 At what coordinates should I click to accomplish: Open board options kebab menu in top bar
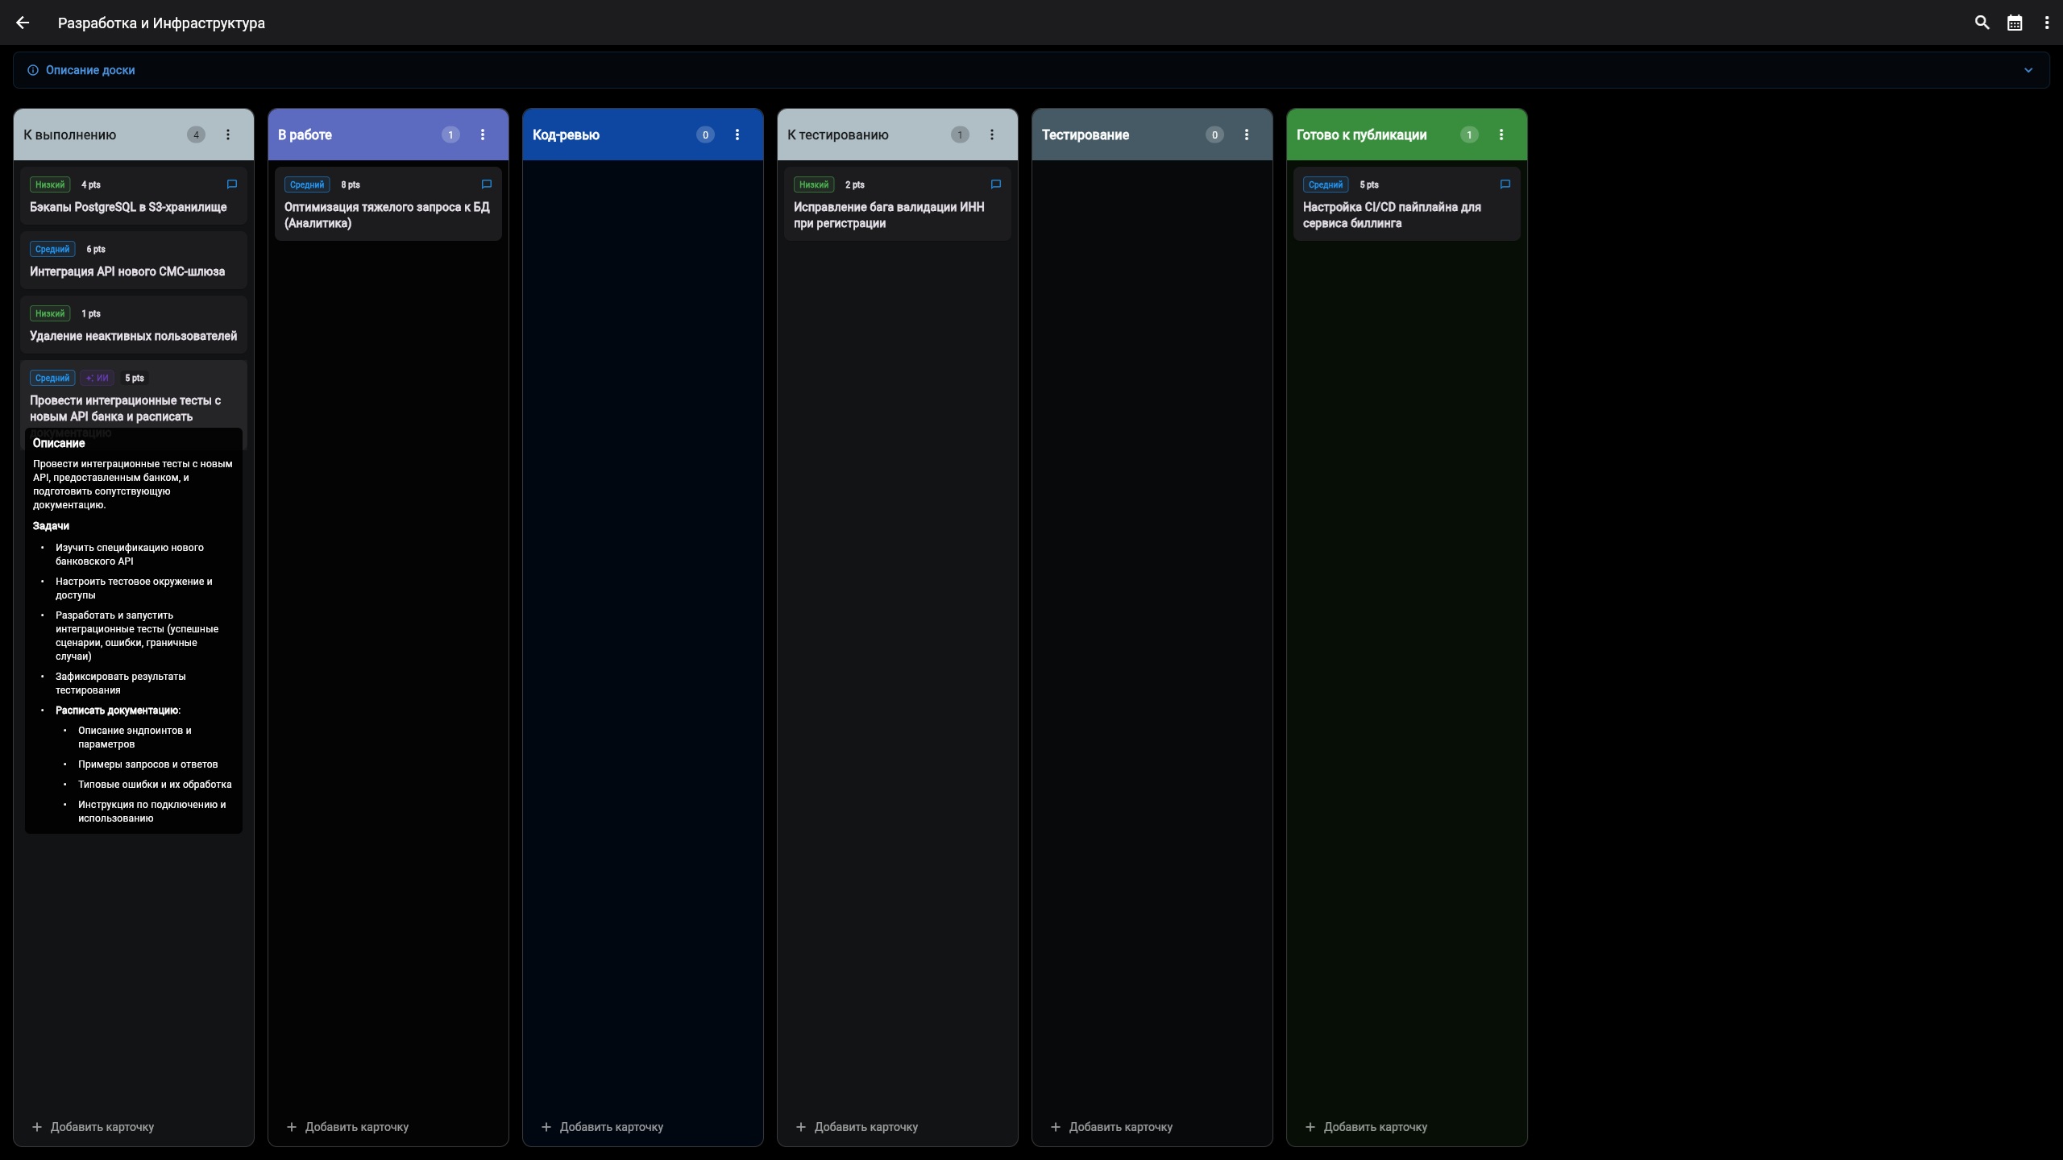2047,23
